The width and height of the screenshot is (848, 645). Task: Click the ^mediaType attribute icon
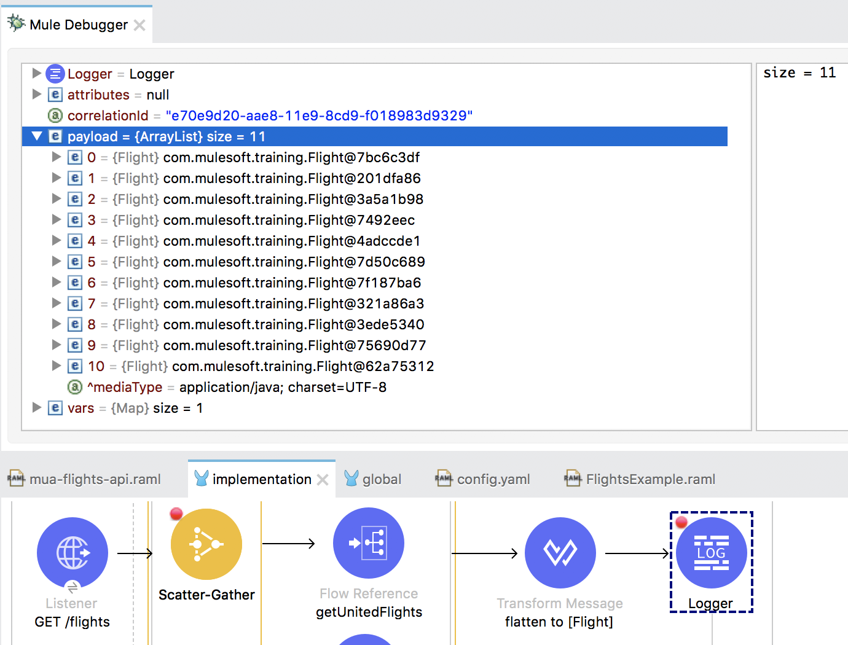75,387
